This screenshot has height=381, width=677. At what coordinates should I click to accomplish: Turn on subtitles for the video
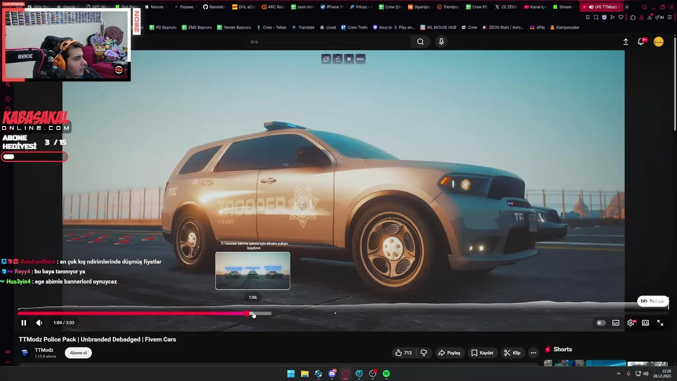pos(616,323)
